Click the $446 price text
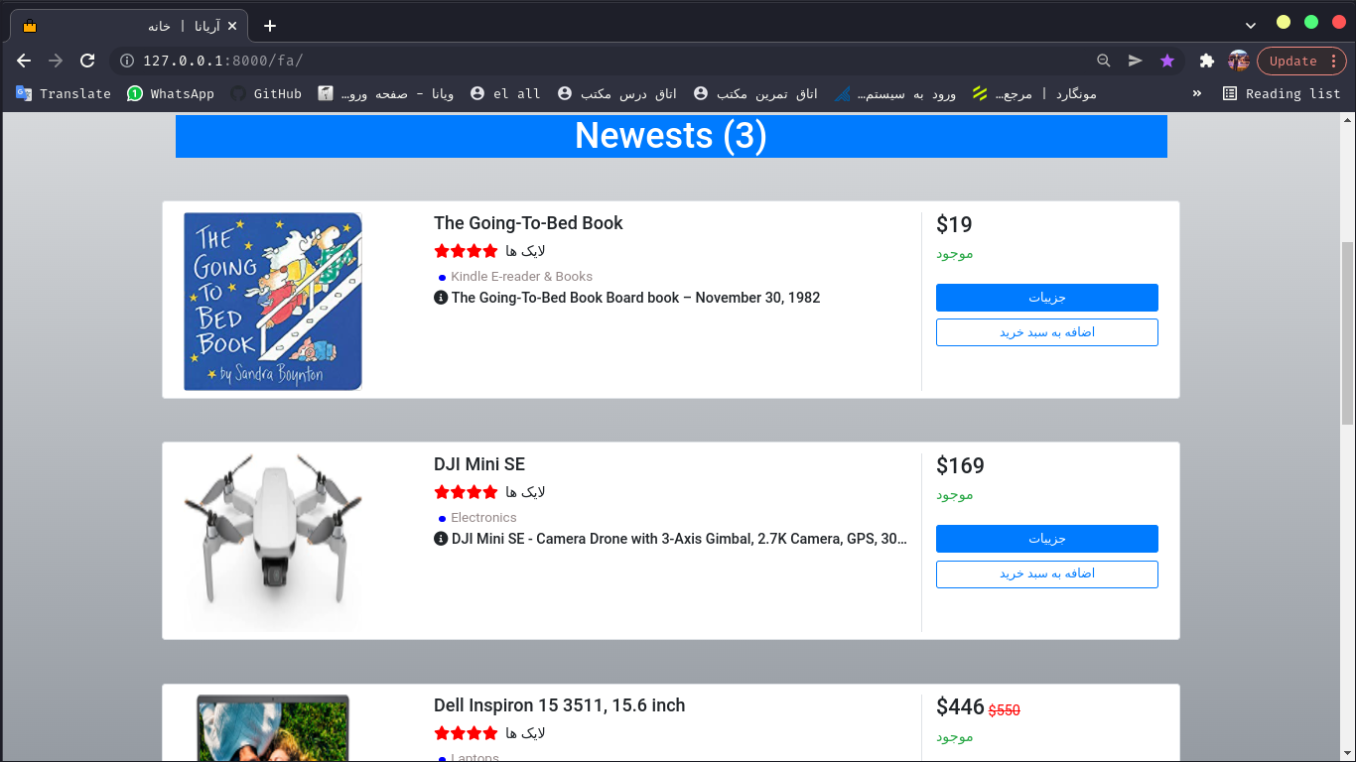Viewport: 1356px width, 762px height. (x=960, y=706)
